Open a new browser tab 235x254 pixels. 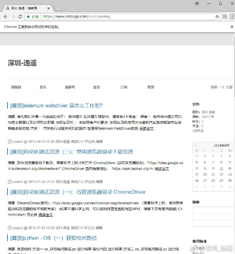point(58,9)
